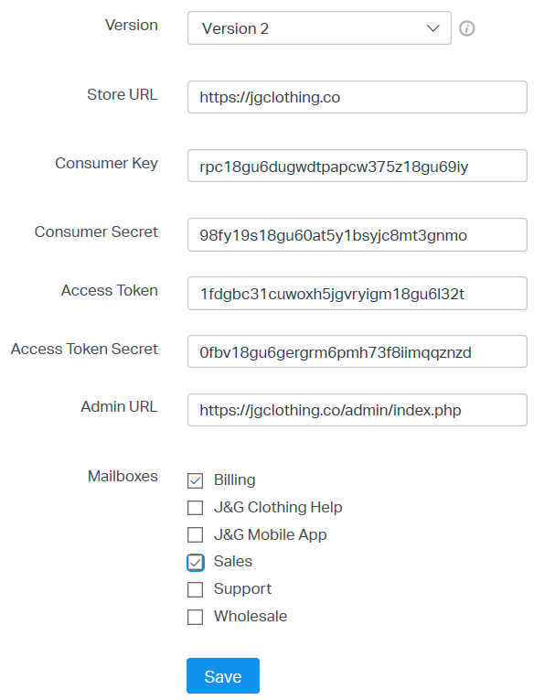The height and width of the screenshot is (700, 555).
Task: Select the Consumer Secret text box
Action: click(357, 234)
